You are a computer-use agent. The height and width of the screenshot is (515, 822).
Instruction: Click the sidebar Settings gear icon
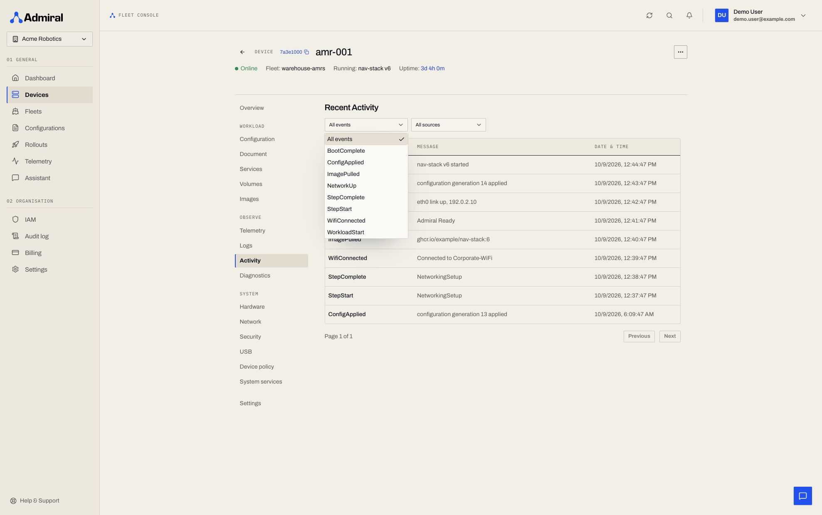15,270
